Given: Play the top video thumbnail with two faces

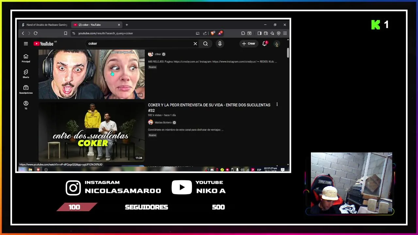Looking at the screenshot, I should 91,74.
